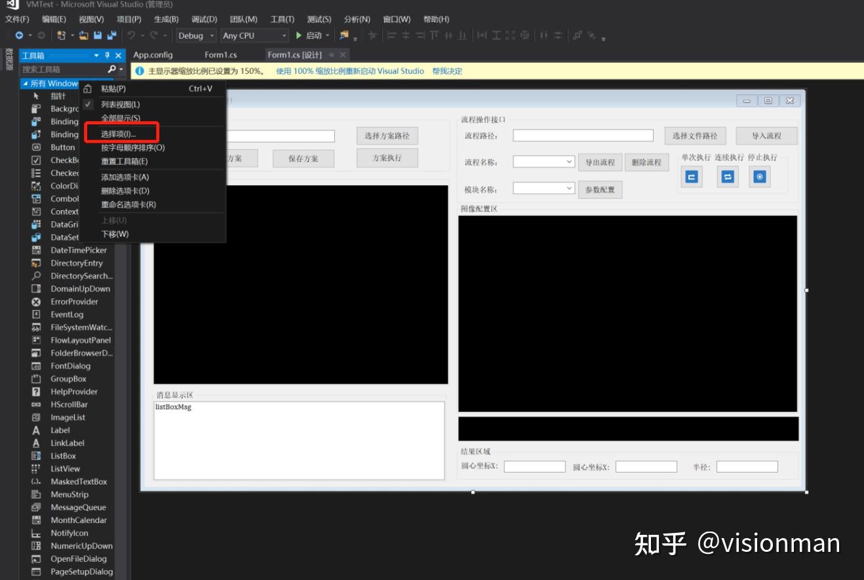Click the toolbox search magnifier icon

point(112,69)
